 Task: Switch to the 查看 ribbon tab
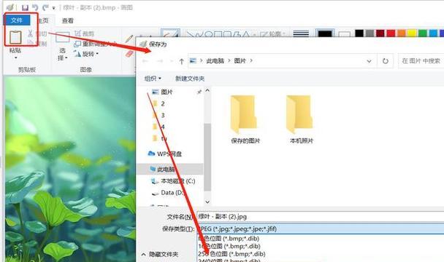68,20
